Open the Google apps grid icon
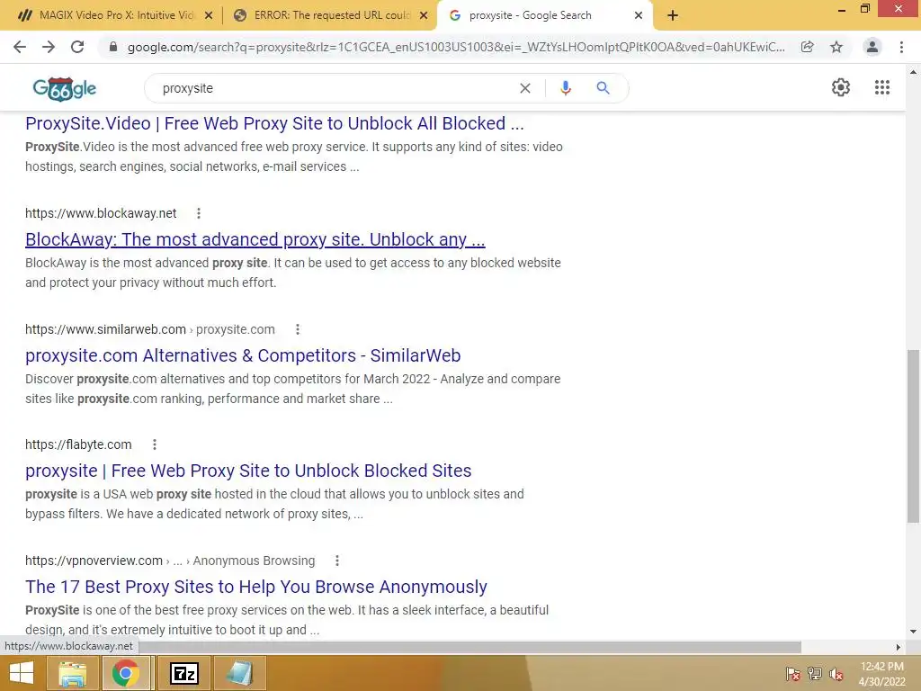Image resolution: width=921 pixels, height=691 pixels. tap(881, 87)
